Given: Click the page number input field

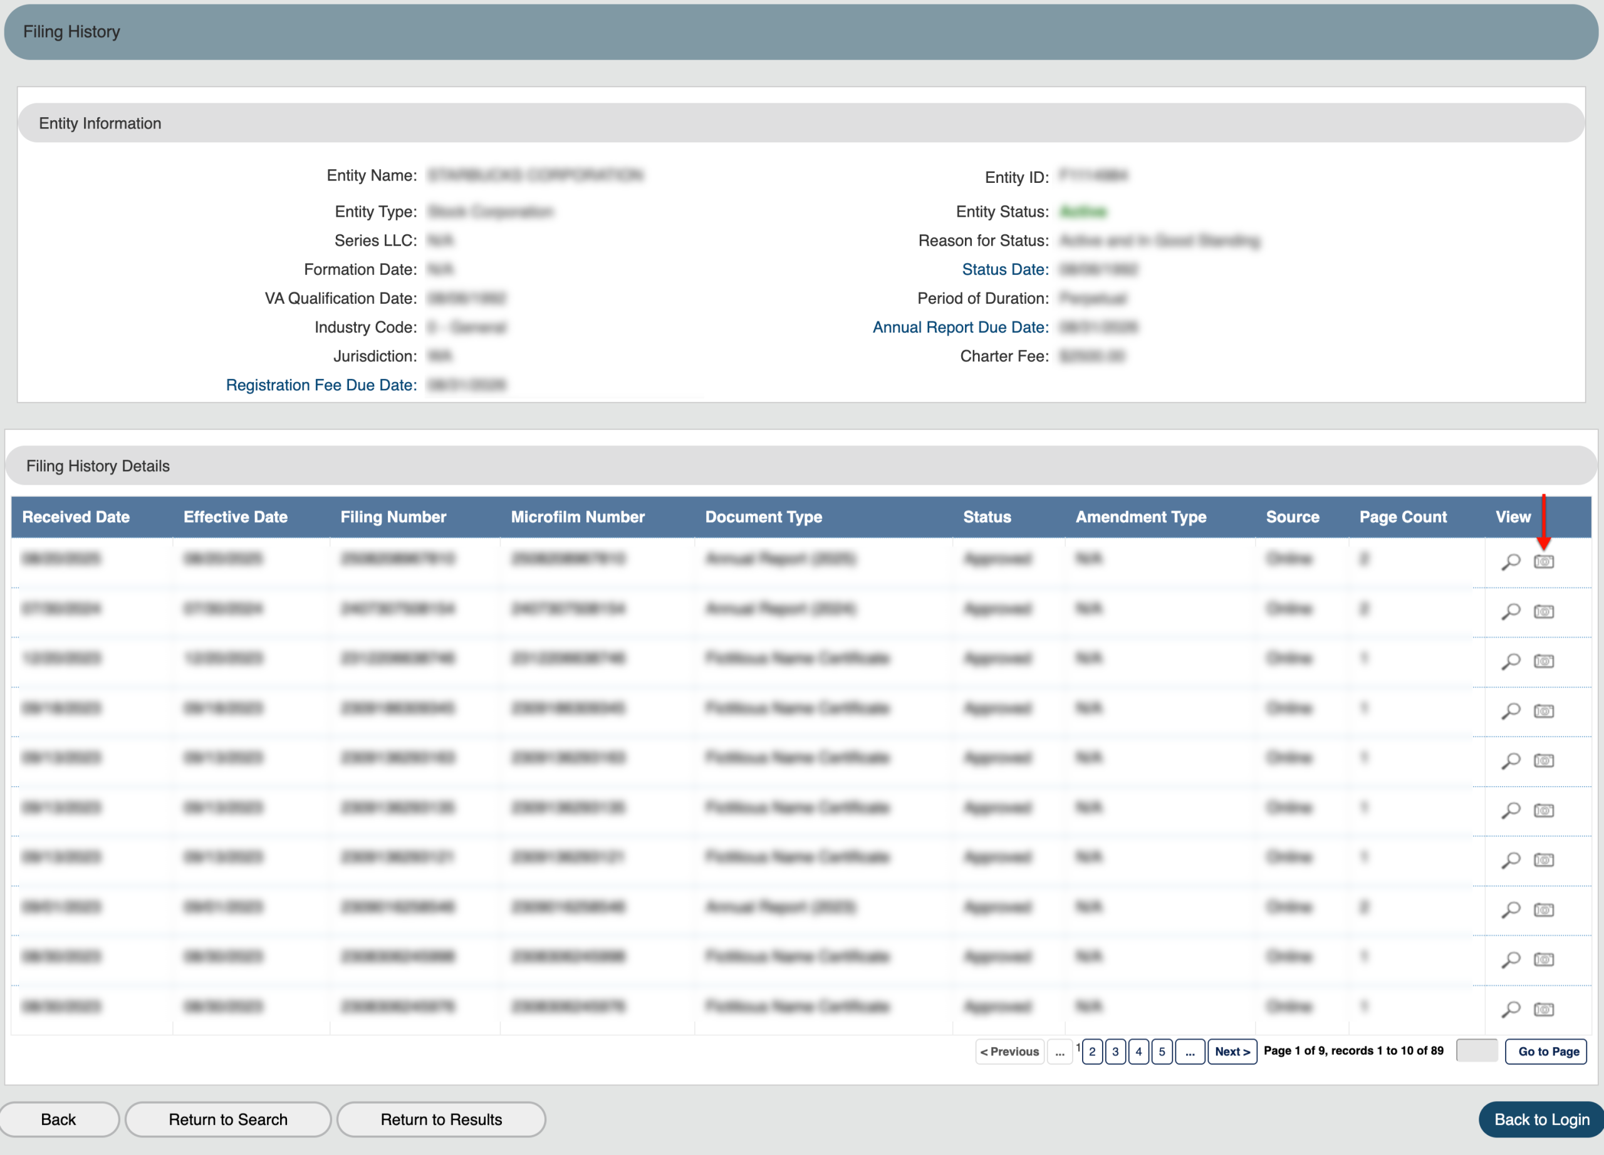Looking at the screenshot, I should point(1477,1050).
